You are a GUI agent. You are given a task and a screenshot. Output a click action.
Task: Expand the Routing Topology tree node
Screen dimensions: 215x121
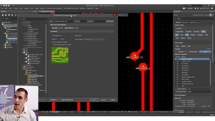(25, 33)
